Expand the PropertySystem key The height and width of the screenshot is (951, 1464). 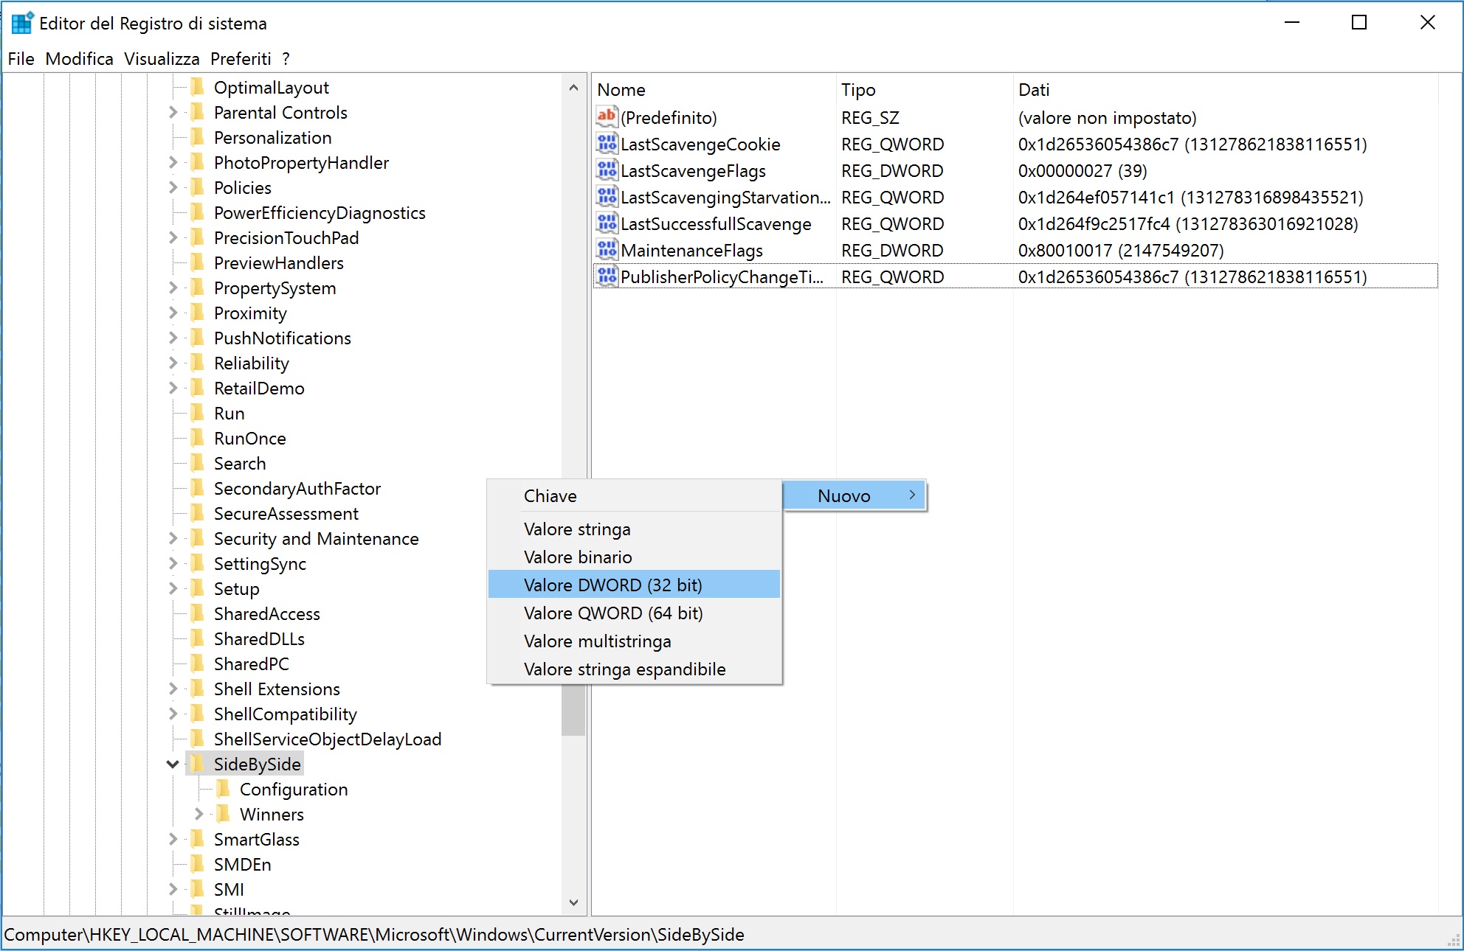[x=173, y=288]
